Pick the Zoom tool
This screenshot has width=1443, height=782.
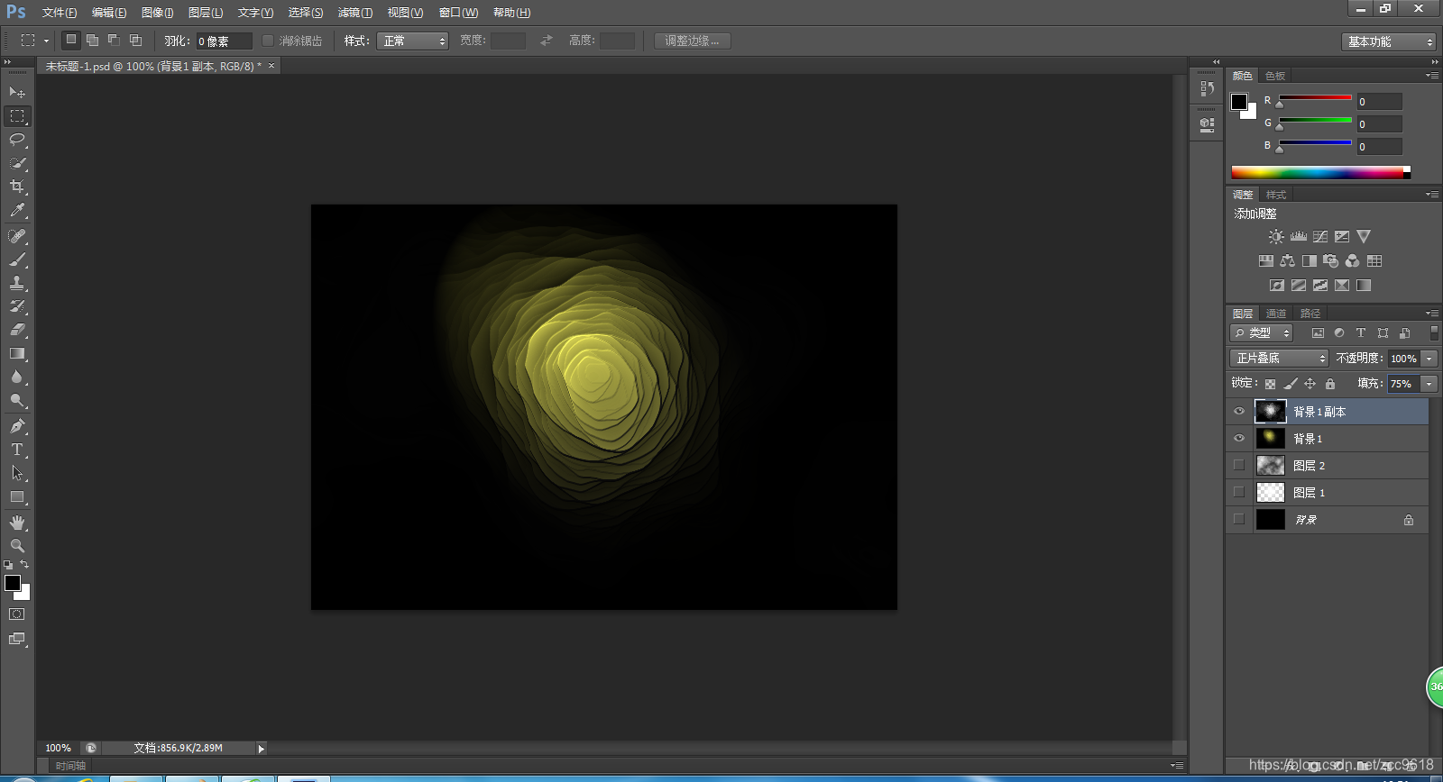click(17, 546)
